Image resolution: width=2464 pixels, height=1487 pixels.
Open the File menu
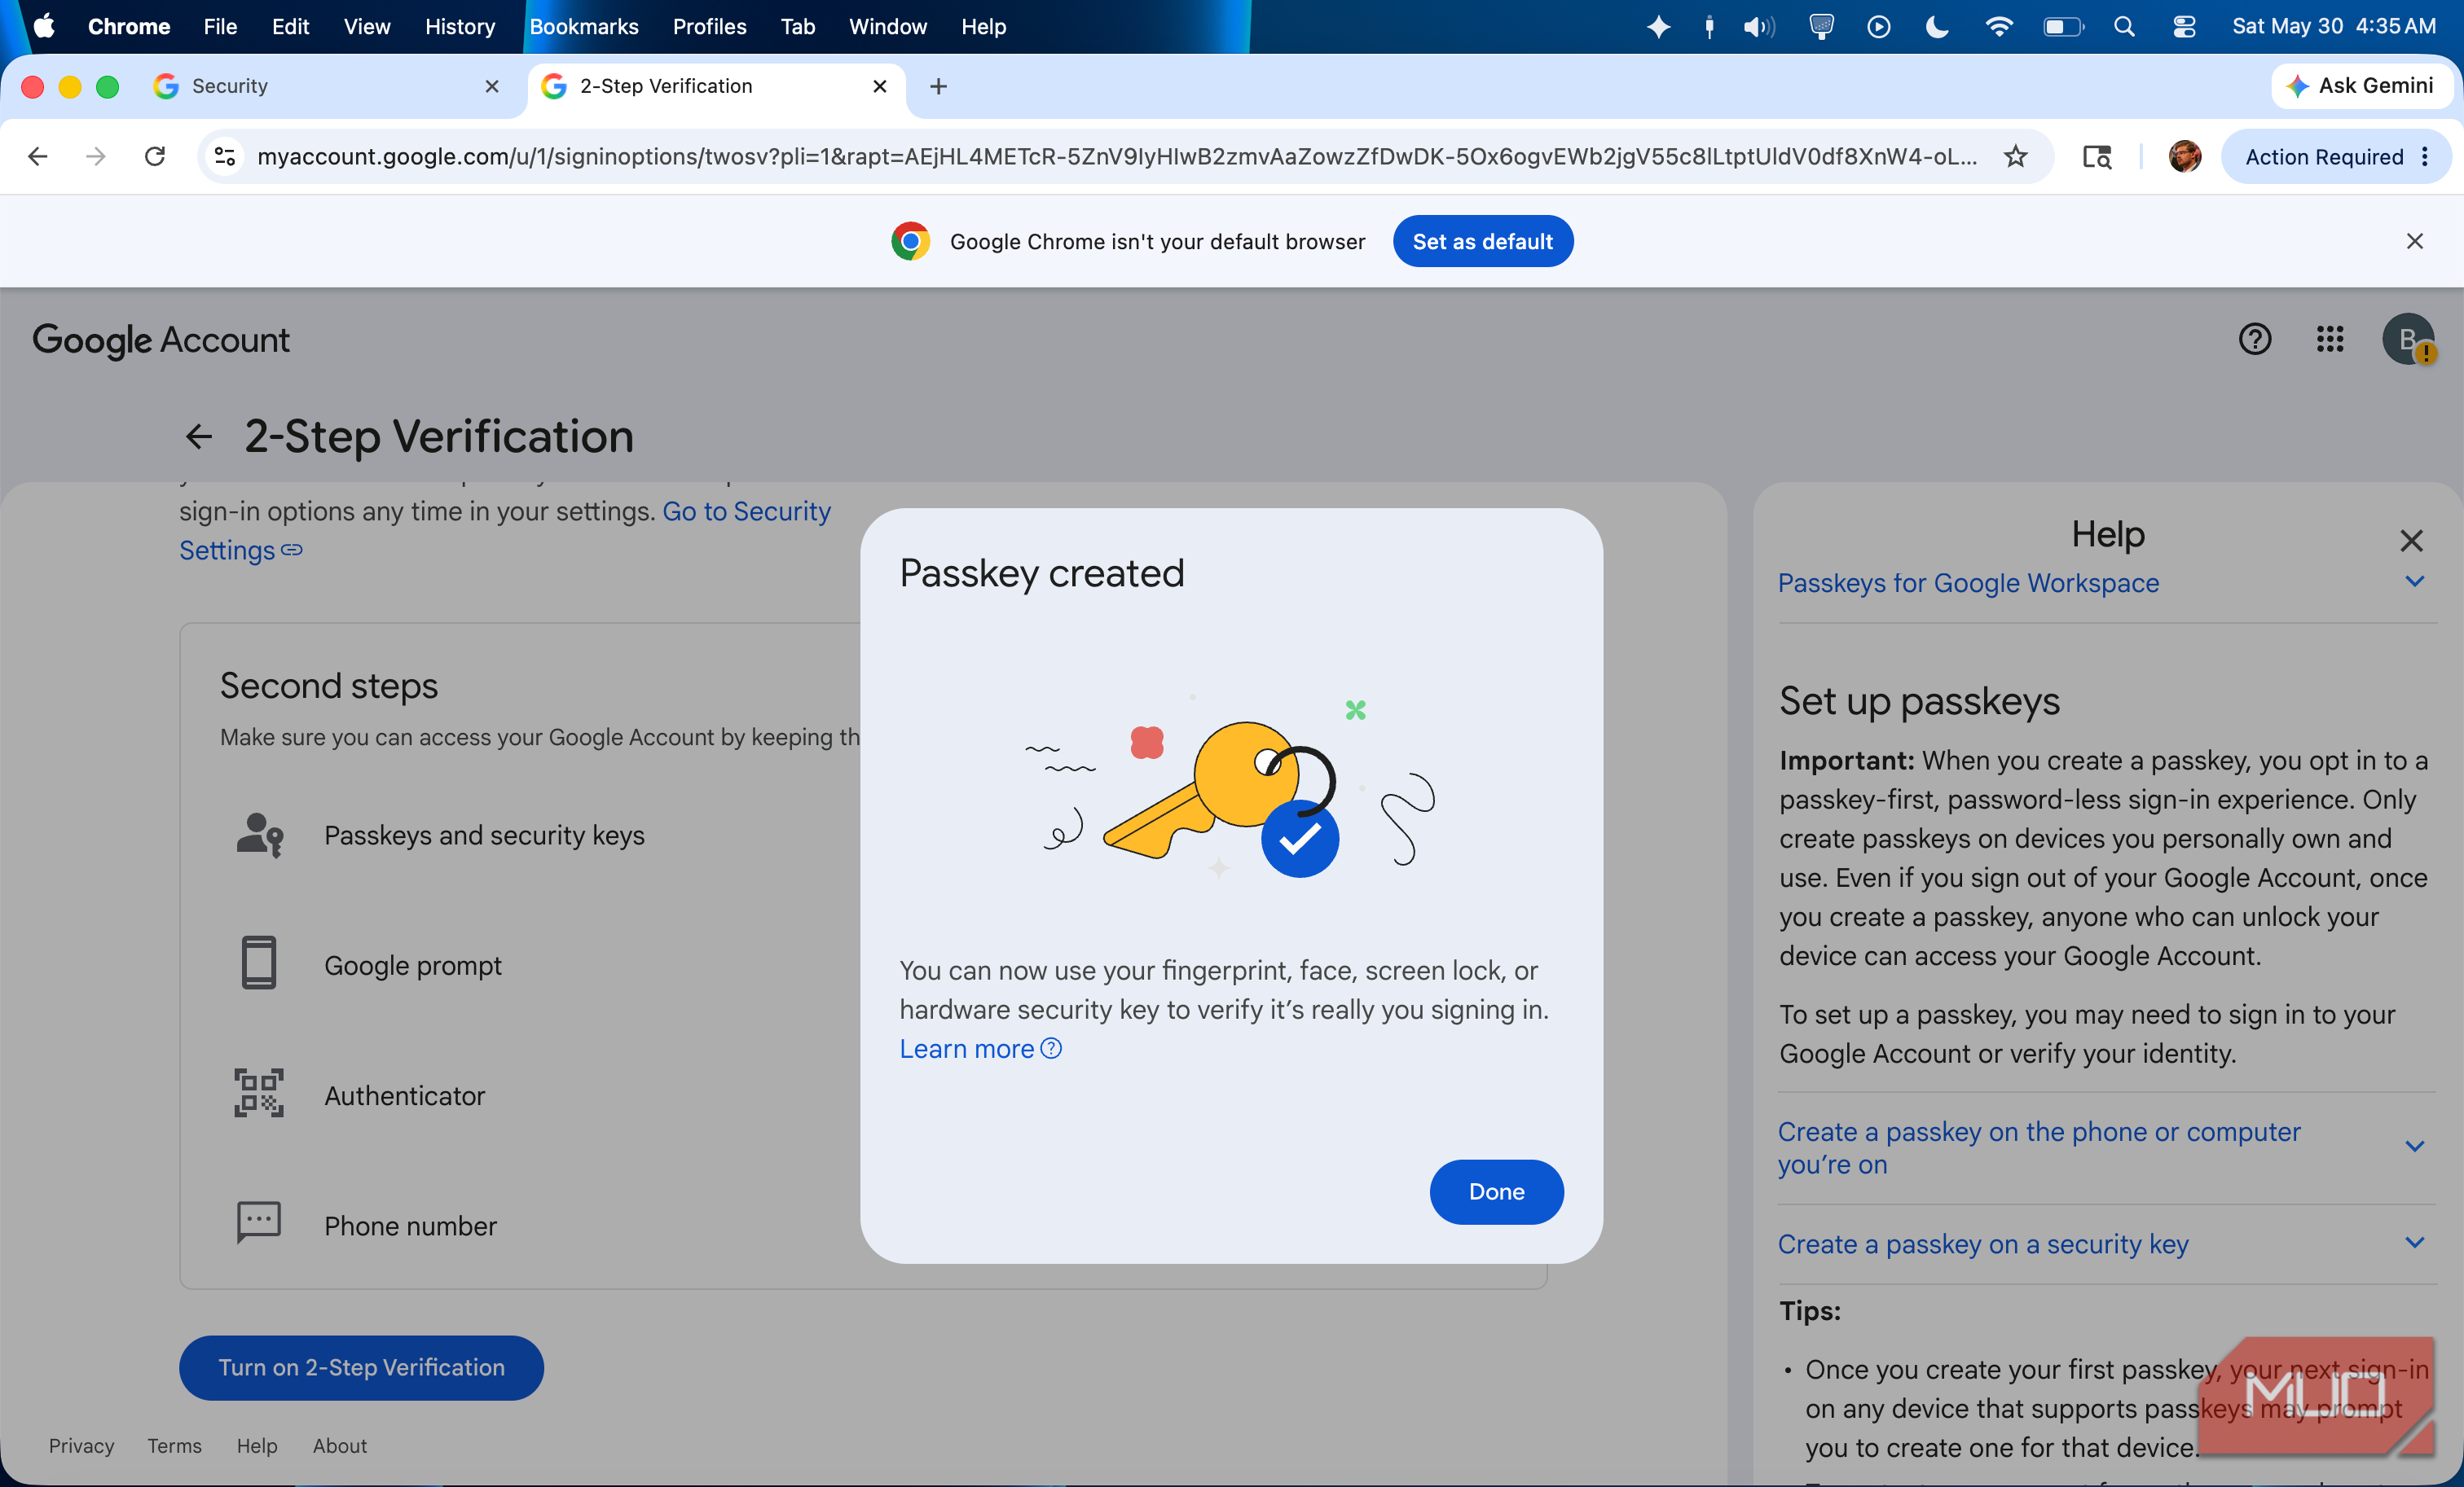point(220,27)
